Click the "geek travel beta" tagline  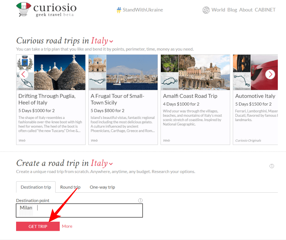click(x=55, y=15)
